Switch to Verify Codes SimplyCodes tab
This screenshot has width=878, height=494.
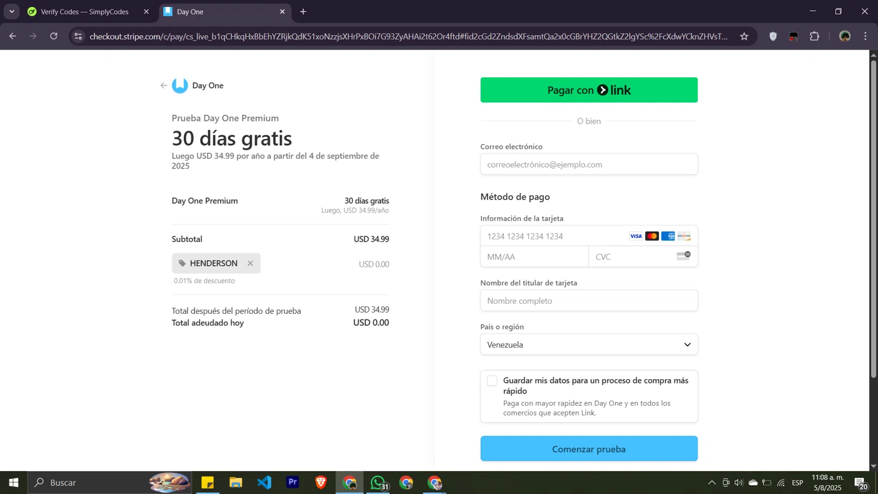(85, 12)
